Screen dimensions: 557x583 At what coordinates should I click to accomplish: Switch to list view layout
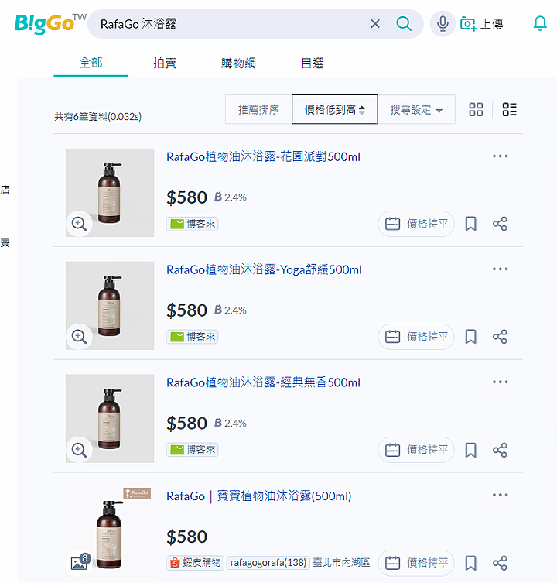(510, 109)
